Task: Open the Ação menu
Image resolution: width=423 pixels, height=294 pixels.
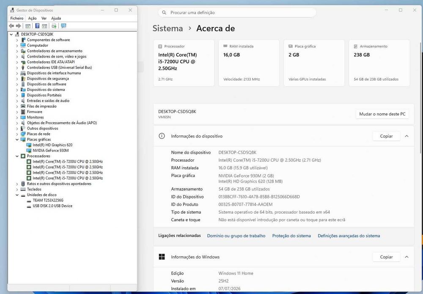Action: tap(33, 18)
